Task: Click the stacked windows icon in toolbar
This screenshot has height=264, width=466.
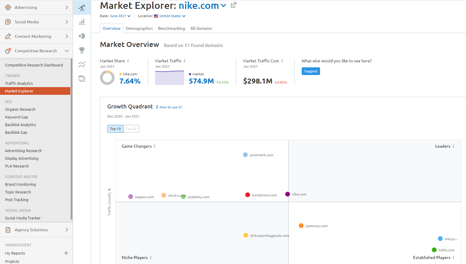Action: tap(82, 79)
